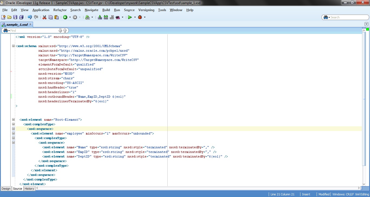Viewport: 370px width, 197px height.
Task: Create a new file with the New icon
Action: (4, 17)
